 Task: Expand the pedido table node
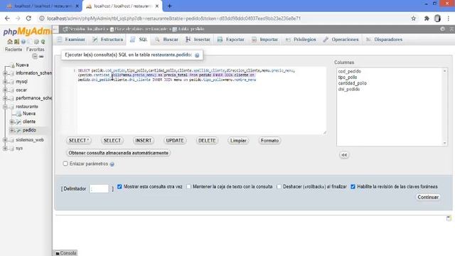(x=12, y=130)
